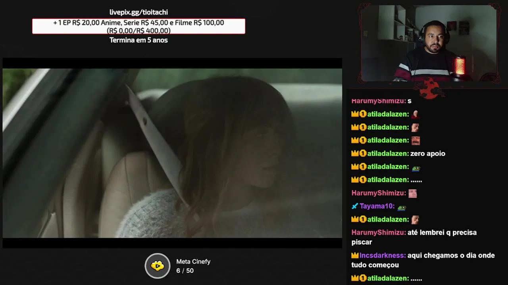Screen dimensions: 508x285
Task: Click the Meta Cinefy yellow play icon
Action: click(x=158, y=266)
